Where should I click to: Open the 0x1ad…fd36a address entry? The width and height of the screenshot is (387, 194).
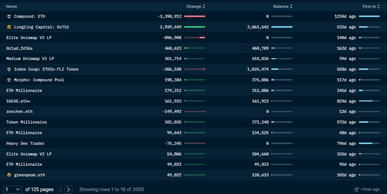pos(19,48)
